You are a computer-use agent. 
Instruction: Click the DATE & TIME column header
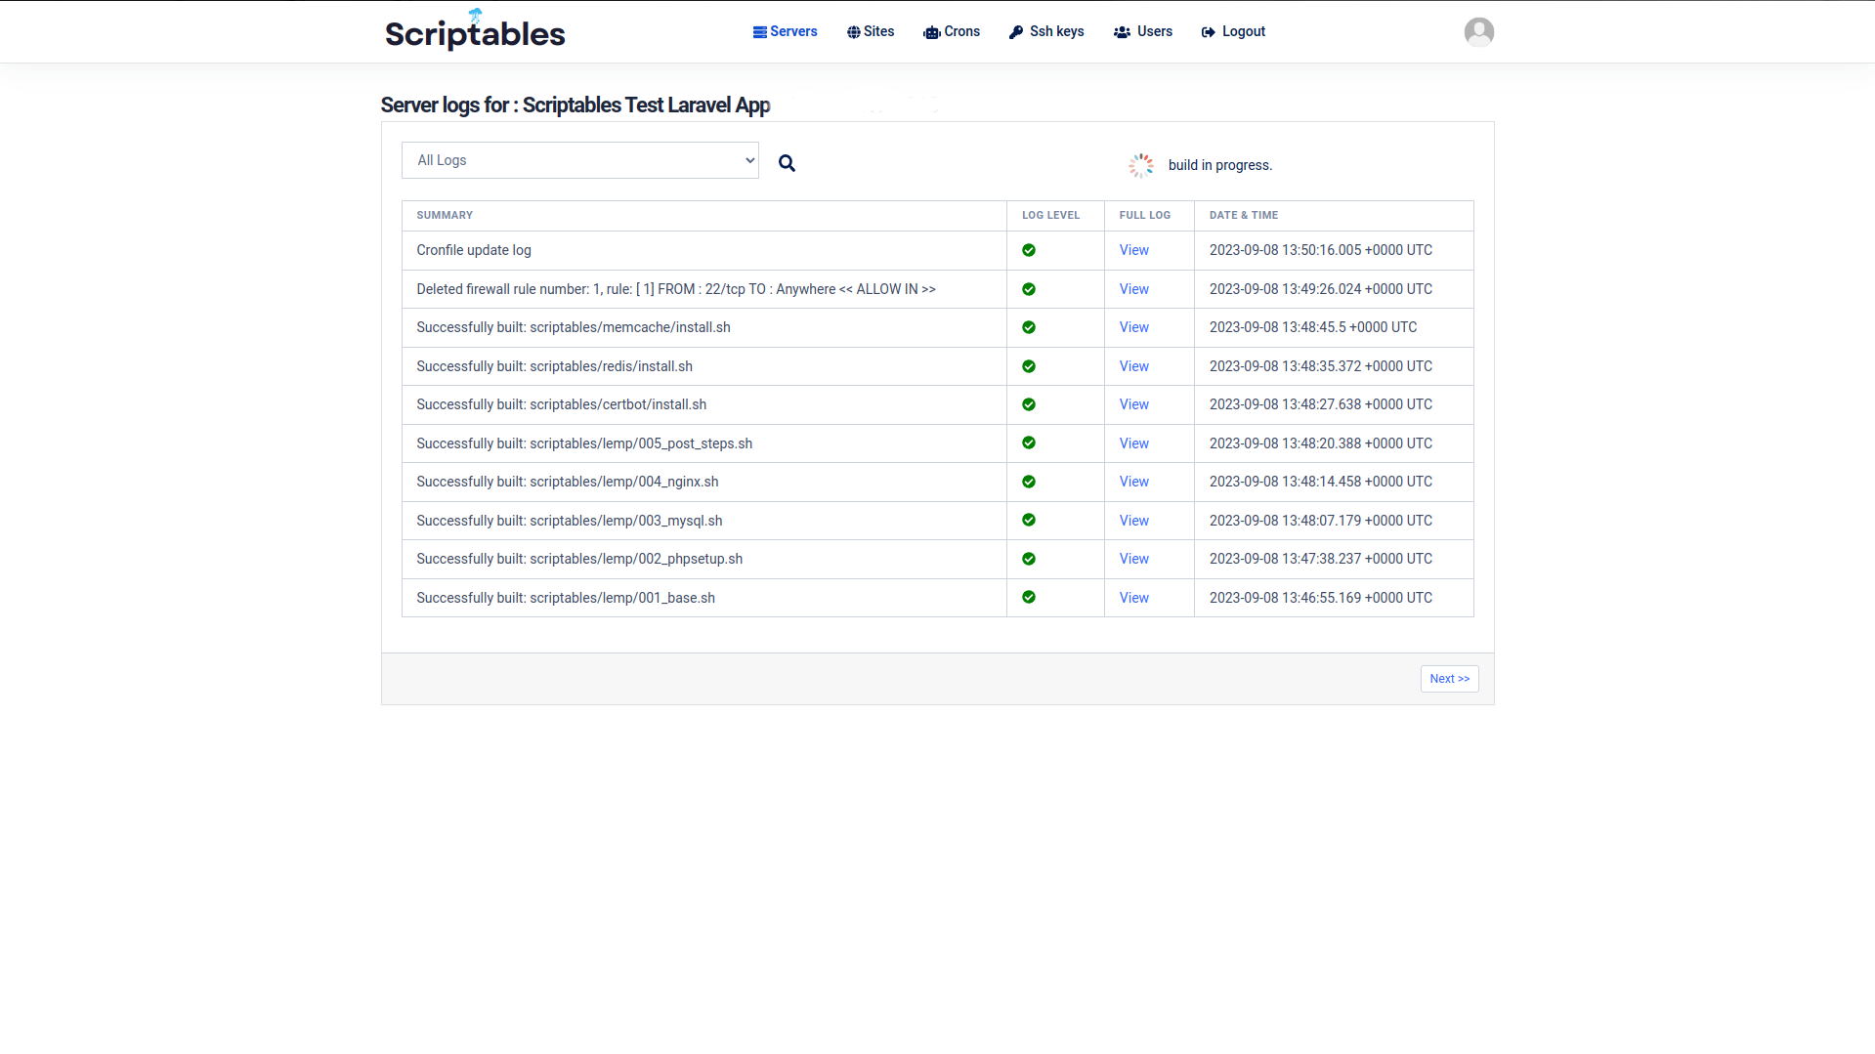tap(1243, 215)
